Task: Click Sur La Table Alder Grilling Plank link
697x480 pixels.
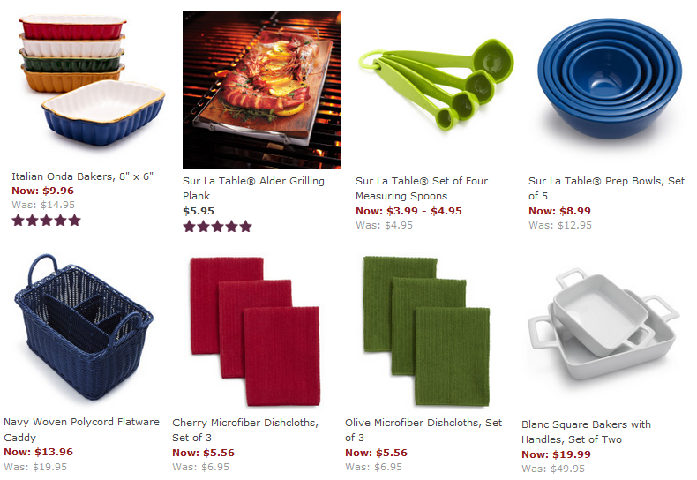Action: click(x=253, y=188)
